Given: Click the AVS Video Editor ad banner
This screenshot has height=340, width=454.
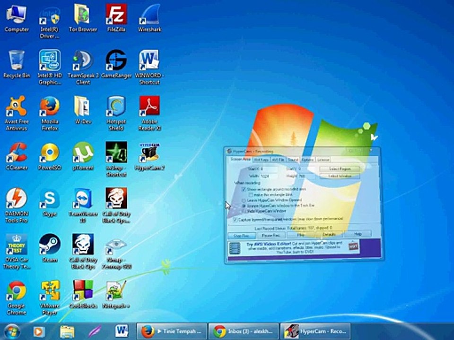Looking at the screenshot, I should click(294, 248).
